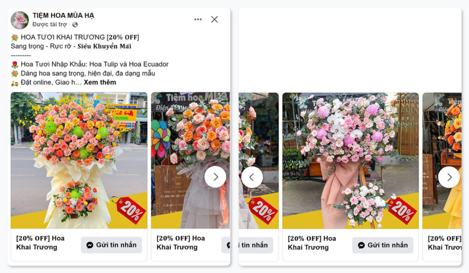This screenshot has width=469, height=273.
Task: Click the globe public-audience icon
Action: [75, 25]
